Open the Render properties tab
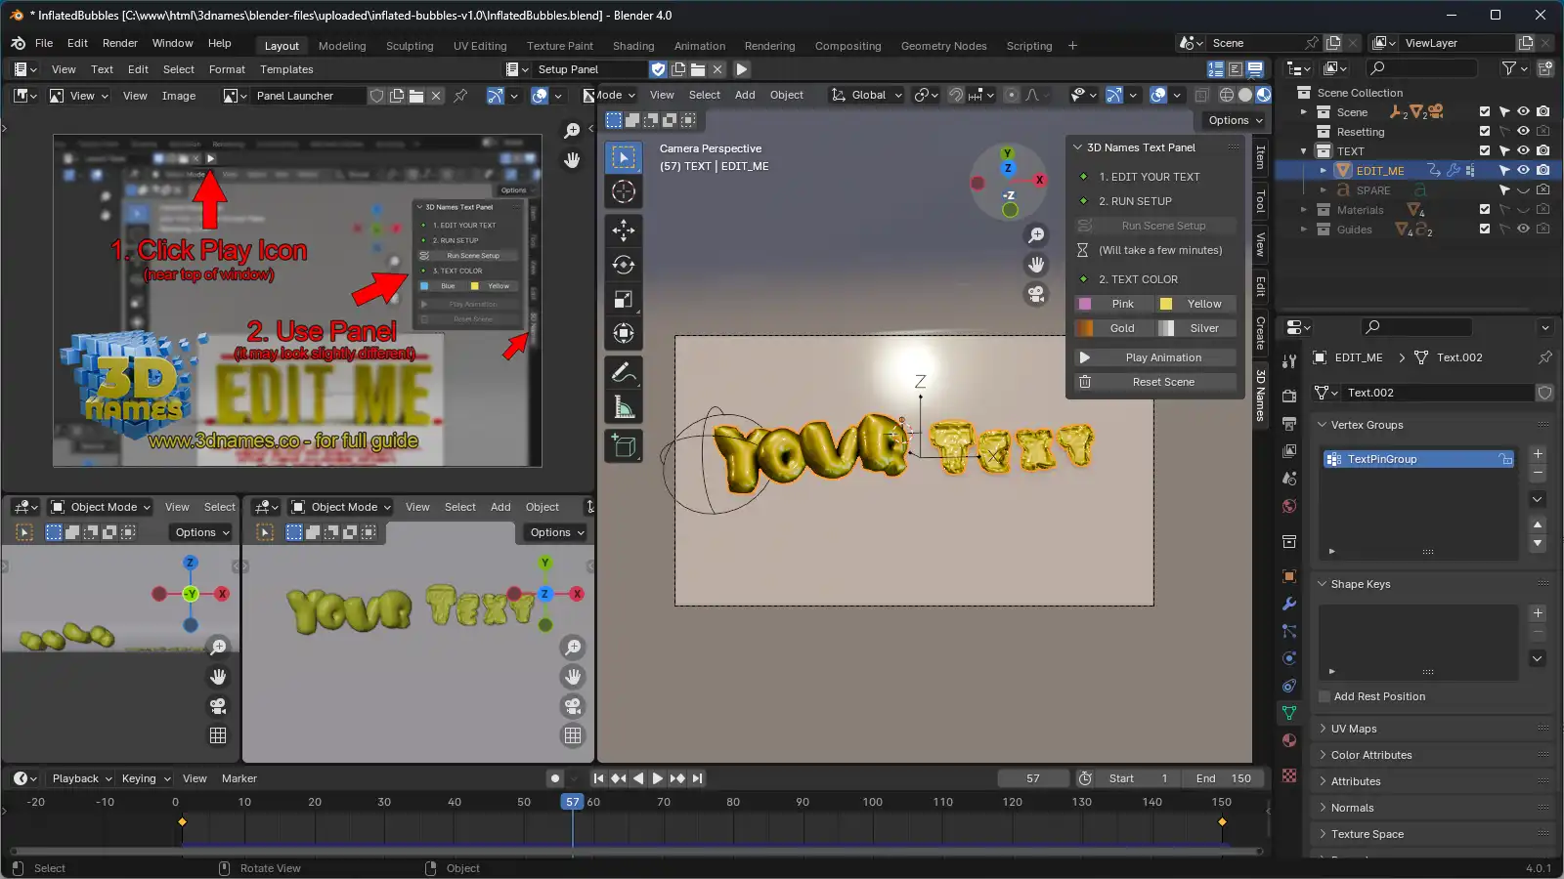This screenshot has width=1564, height=879. (x=1289, y=396)
